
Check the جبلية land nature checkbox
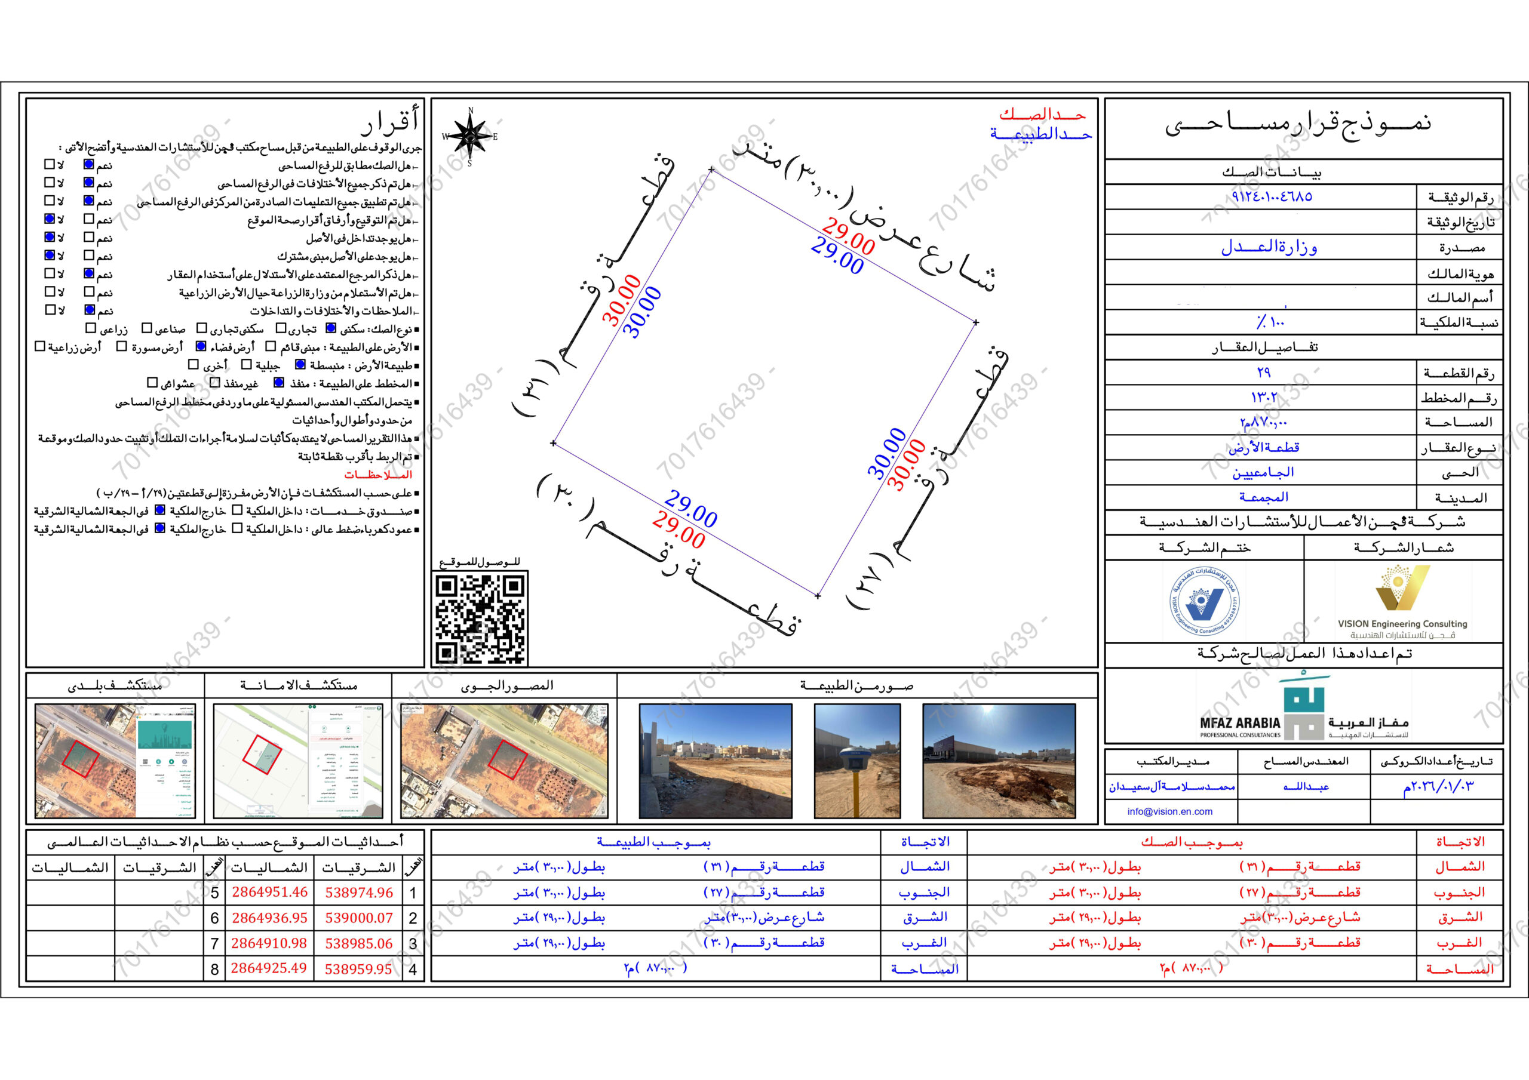247,365
